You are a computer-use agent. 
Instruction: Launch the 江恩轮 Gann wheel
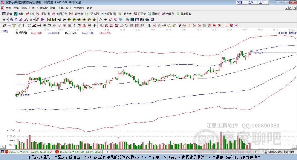tap(140, 14)
